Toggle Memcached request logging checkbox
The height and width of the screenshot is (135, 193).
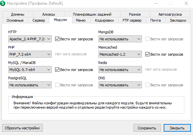point(147,54)
